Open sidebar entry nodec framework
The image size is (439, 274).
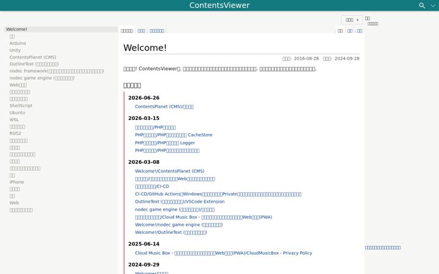[57, 71]
